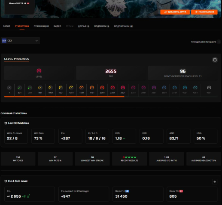Viewport: 222px width, 205px height.
Task: Click the K / A / D 18 / 6 / 16 value
Action: (x=97, y=139)
